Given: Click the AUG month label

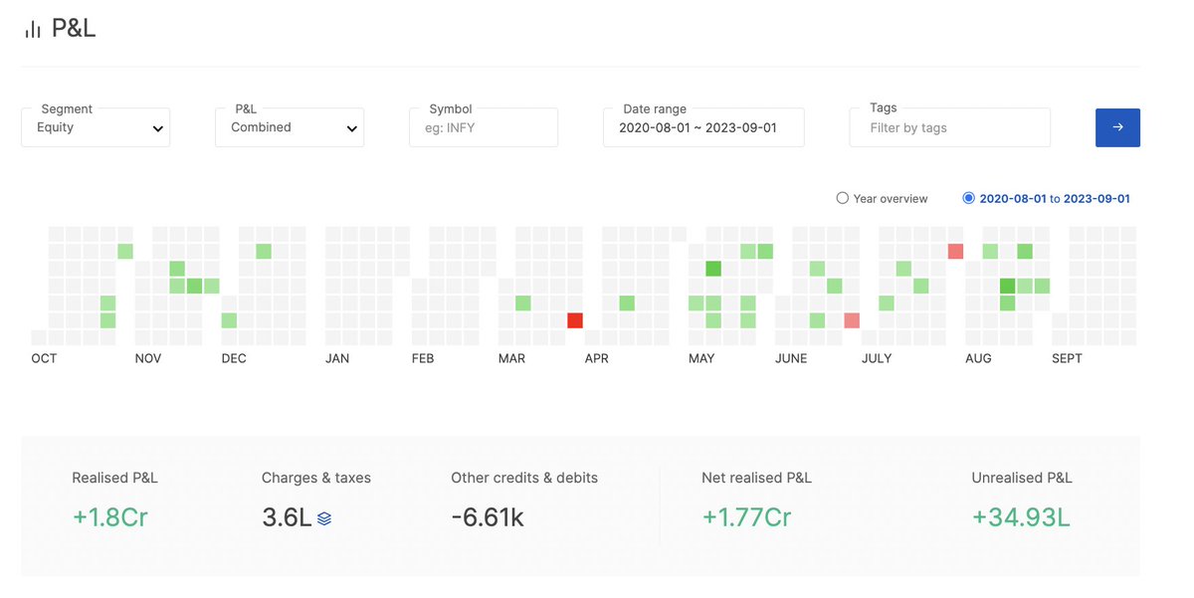Looking at the screenshot, I should pos(978,358).
